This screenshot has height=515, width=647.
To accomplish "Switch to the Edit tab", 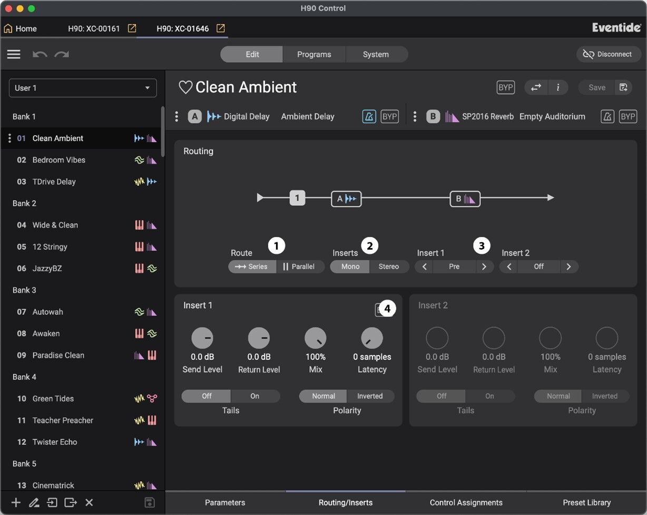I will [252, 54].
